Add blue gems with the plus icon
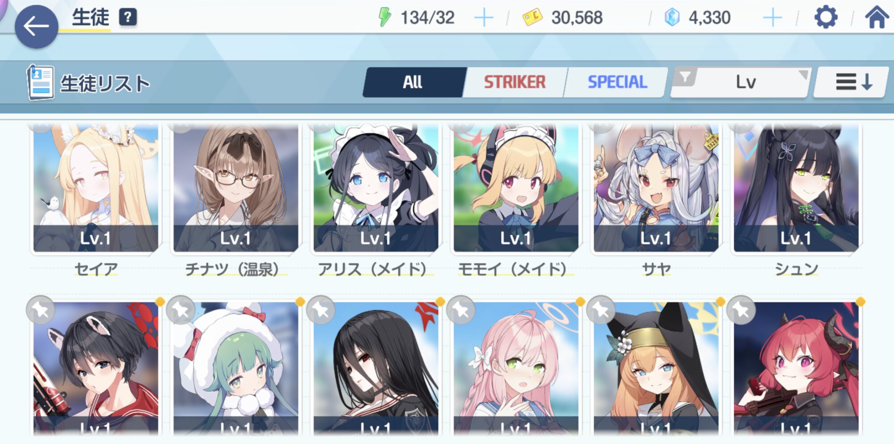 tap(772, 18)
